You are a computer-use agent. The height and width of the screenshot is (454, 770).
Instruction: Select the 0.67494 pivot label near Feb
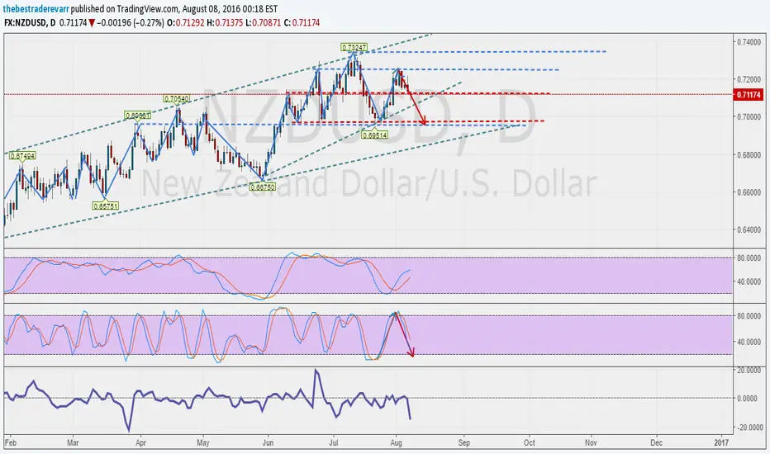pos(22,156)
